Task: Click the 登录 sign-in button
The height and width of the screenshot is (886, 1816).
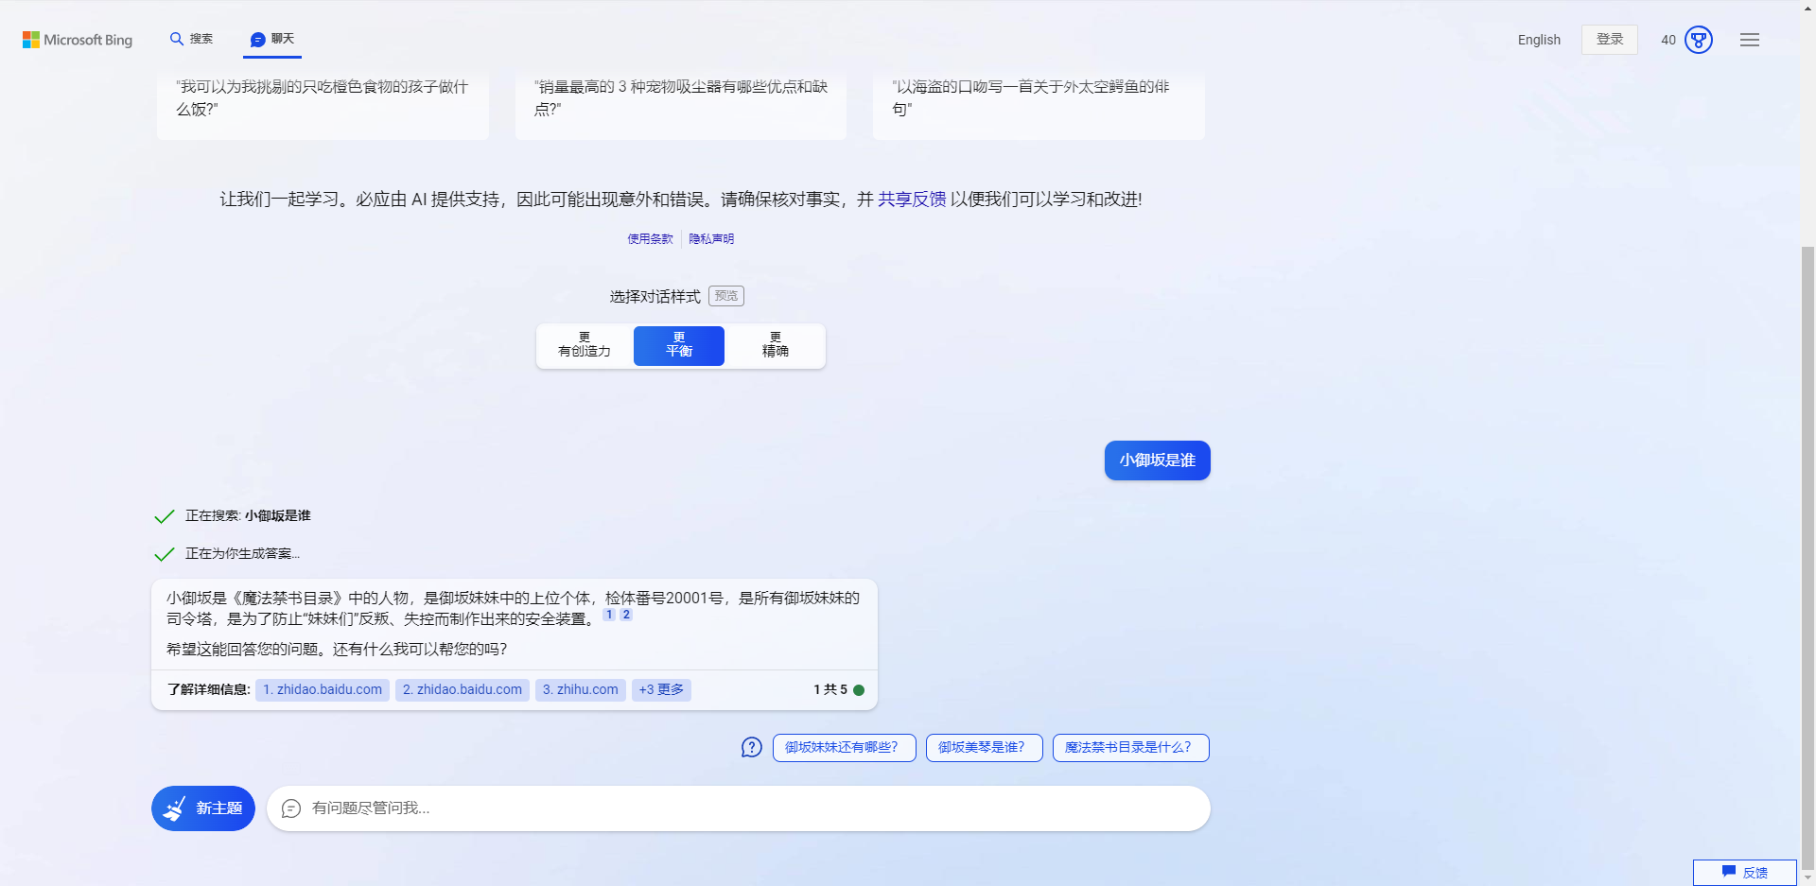Action: click(1610, 40)
